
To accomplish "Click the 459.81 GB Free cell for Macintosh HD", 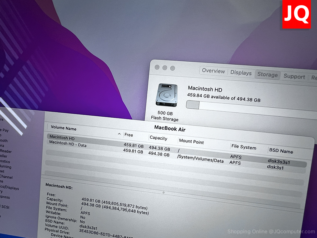I will (x=134, y=145).
